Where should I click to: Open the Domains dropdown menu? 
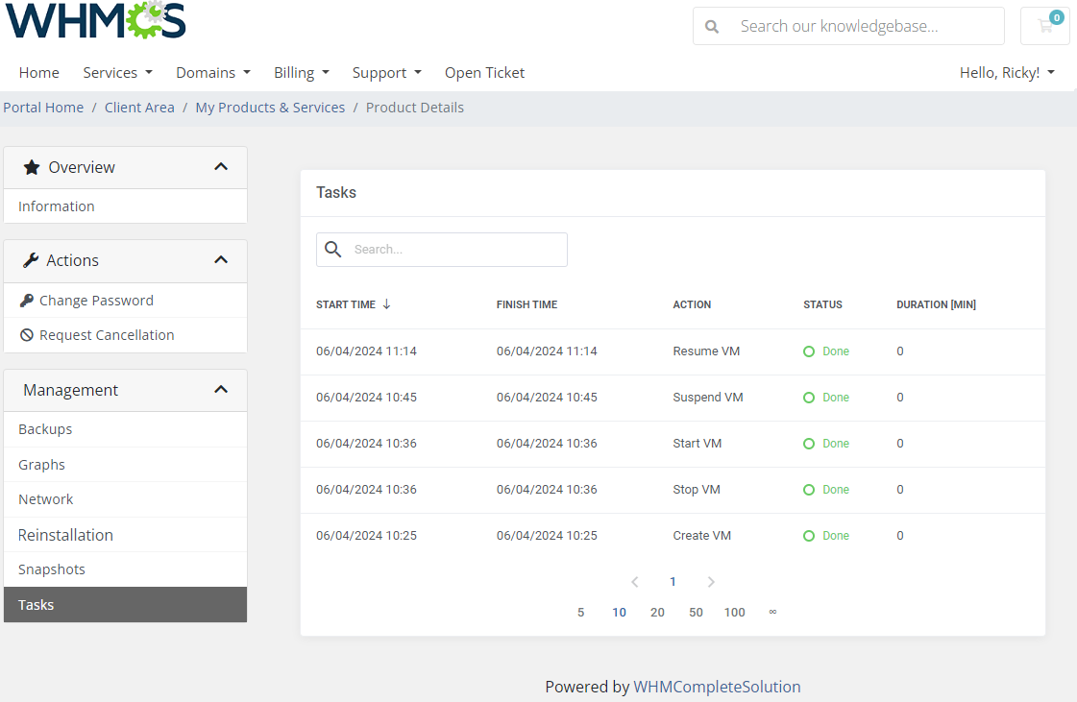coord(213,73)
